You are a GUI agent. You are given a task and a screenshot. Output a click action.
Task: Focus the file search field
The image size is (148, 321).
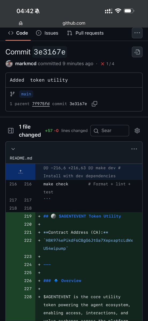click(x=110, y=131)
